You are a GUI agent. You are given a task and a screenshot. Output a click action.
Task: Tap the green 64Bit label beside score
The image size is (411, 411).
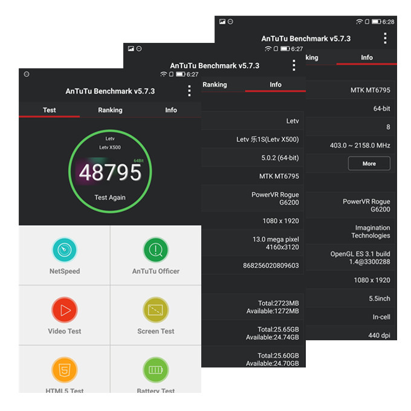[x=138, y=160]
